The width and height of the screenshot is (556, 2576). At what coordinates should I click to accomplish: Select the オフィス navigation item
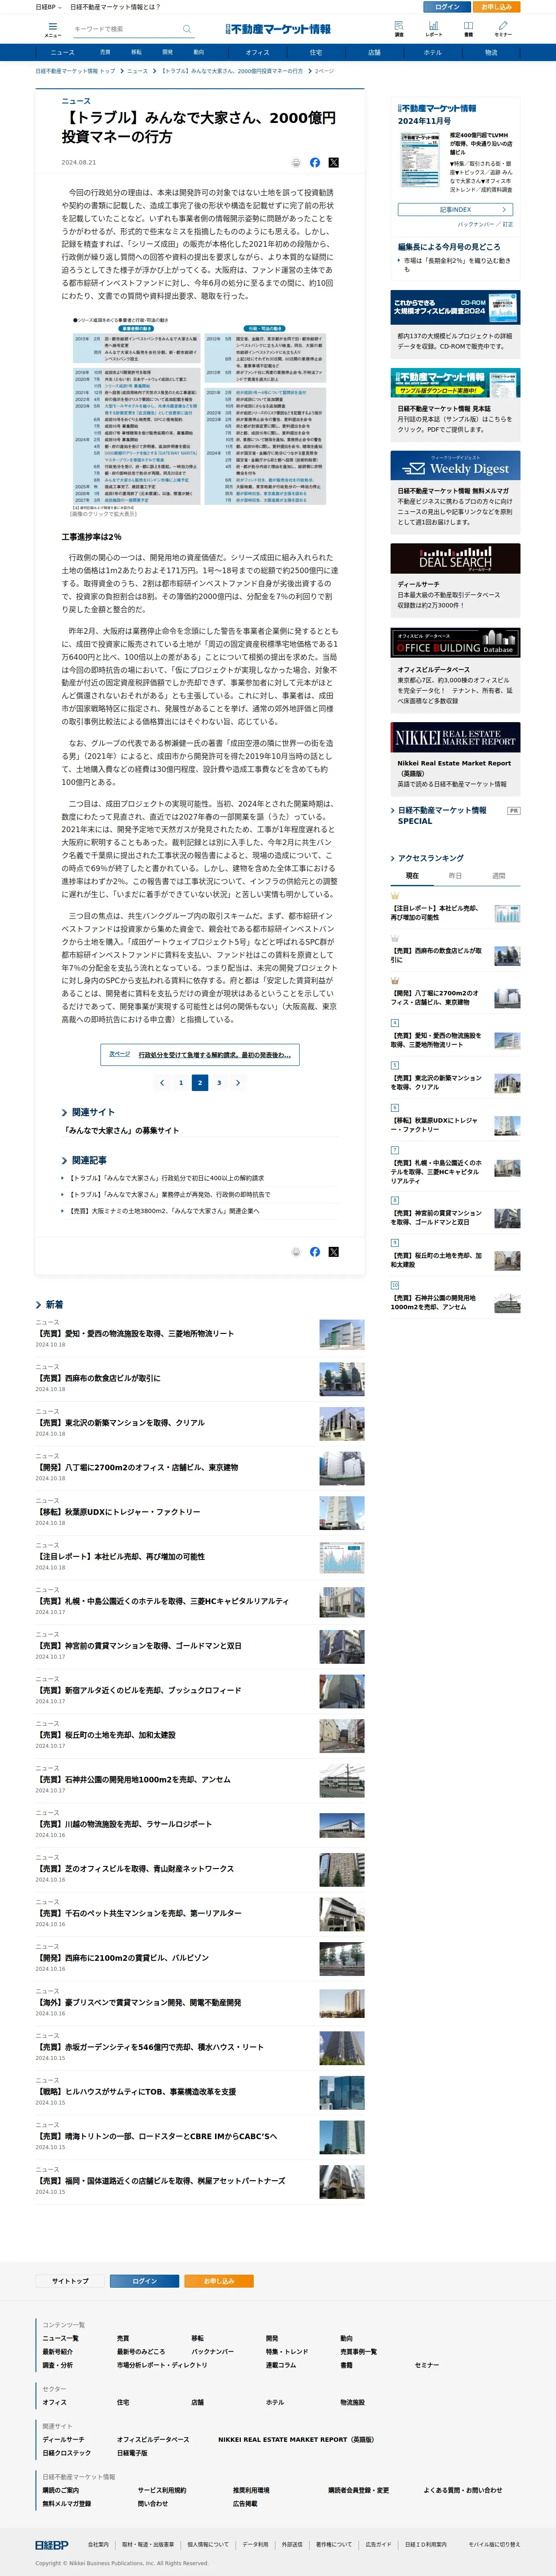[x=257, y=52]
